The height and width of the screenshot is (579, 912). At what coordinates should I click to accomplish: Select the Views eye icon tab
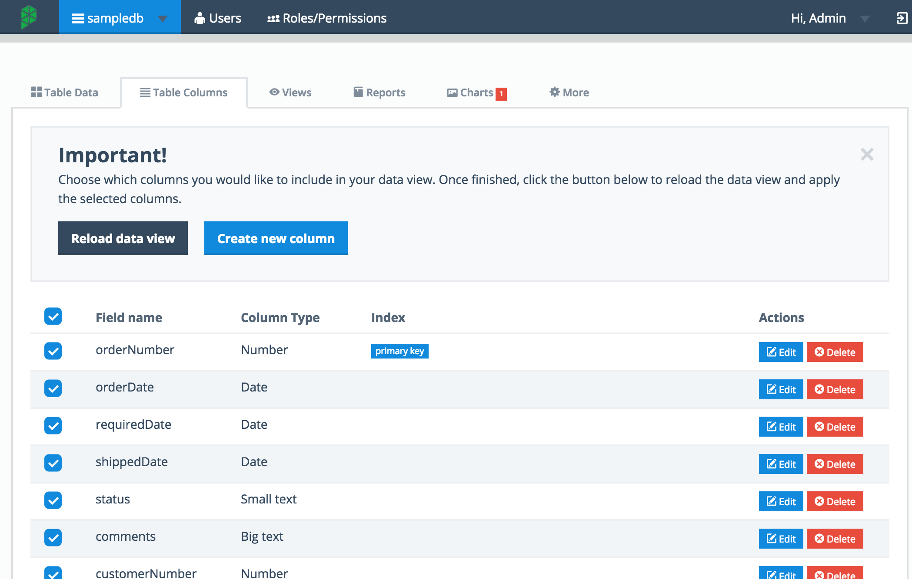[x=274, y=92]
